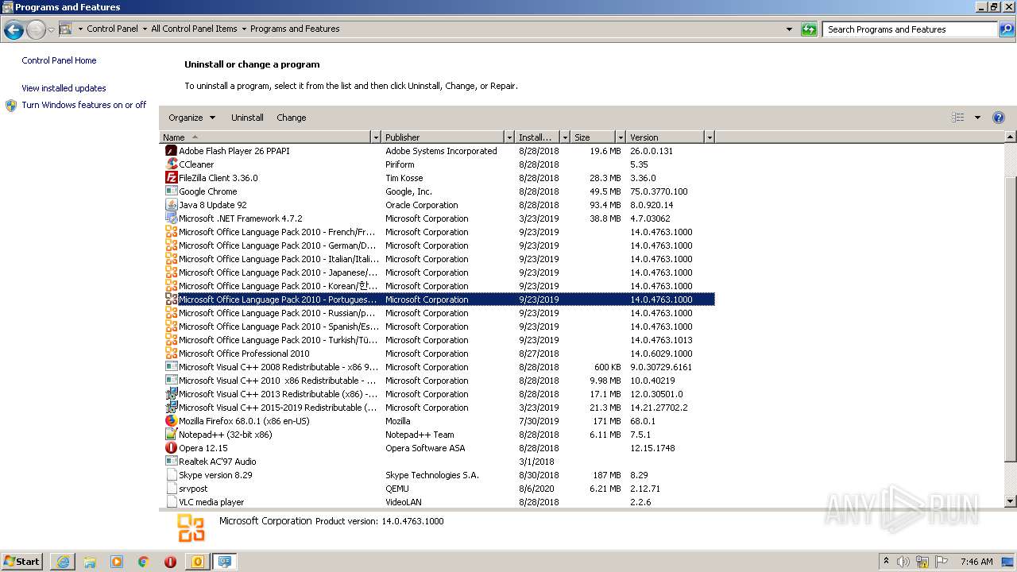Change view using the views button
The width and height of the screenshot is (1017, 572).
tap(958, 118)
